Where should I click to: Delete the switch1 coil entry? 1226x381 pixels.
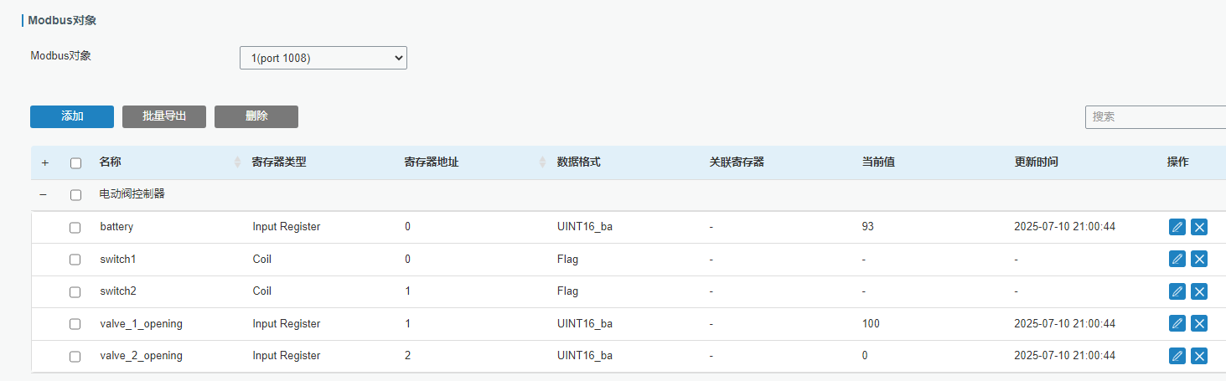coord(1199,259)
